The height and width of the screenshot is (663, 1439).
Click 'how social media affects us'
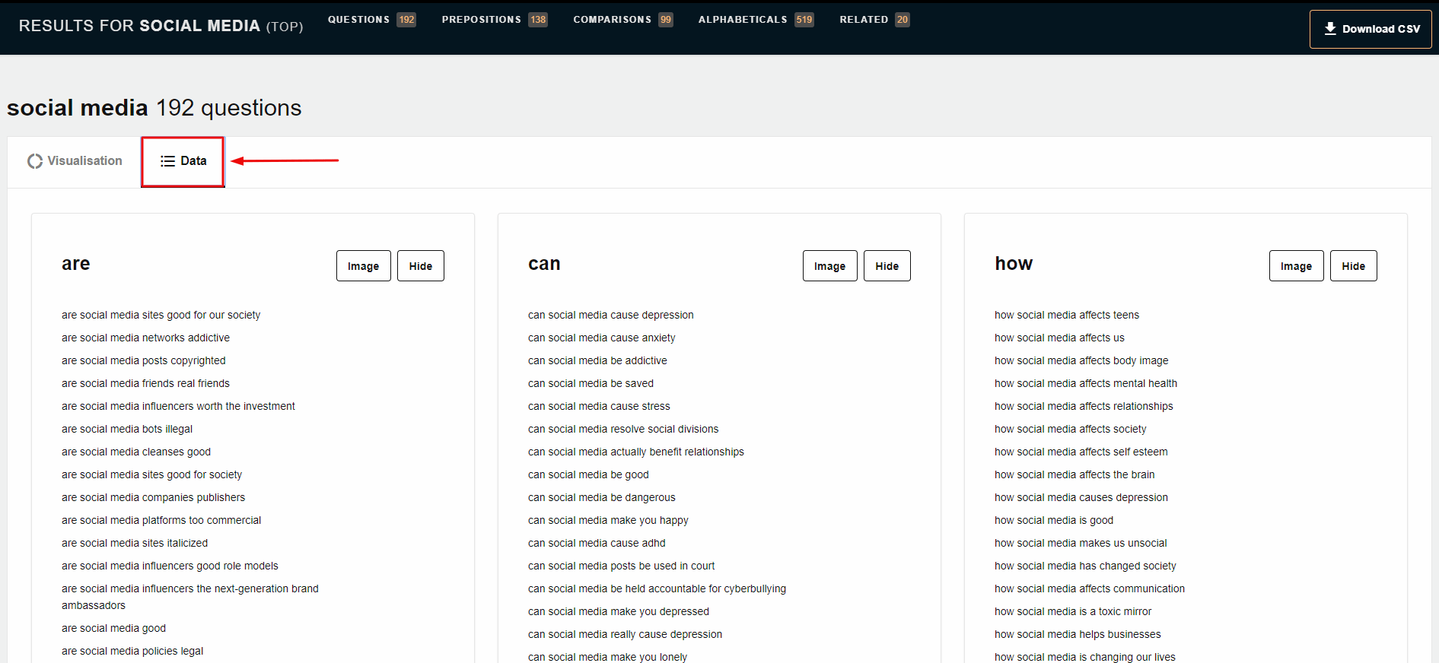(x=1059, y=338)
